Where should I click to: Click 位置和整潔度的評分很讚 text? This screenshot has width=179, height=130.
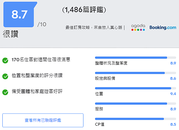(x=37, y=76)
